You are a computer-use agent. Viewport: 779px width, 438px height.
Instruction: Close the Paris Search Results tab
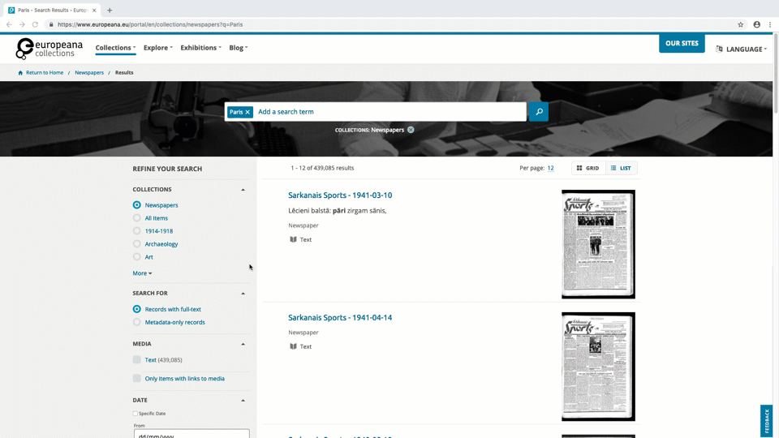(x=94, y=10)
